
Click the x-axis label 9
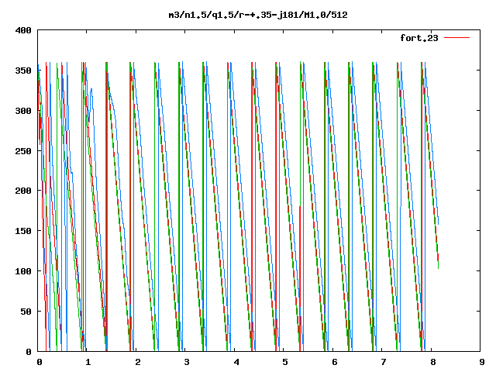click(x=482, y=362)
